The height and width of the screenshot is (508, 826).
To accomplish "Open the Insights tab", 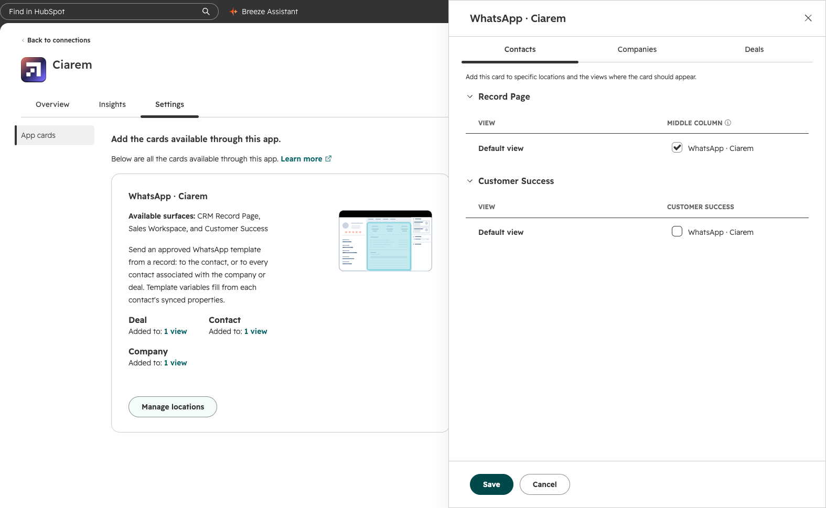I will [x=112, y=104].
